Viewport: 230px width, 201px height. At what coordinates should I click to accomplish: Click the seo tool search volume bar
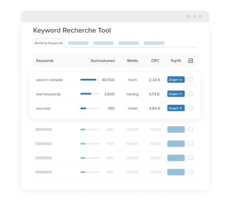point(90,108)
